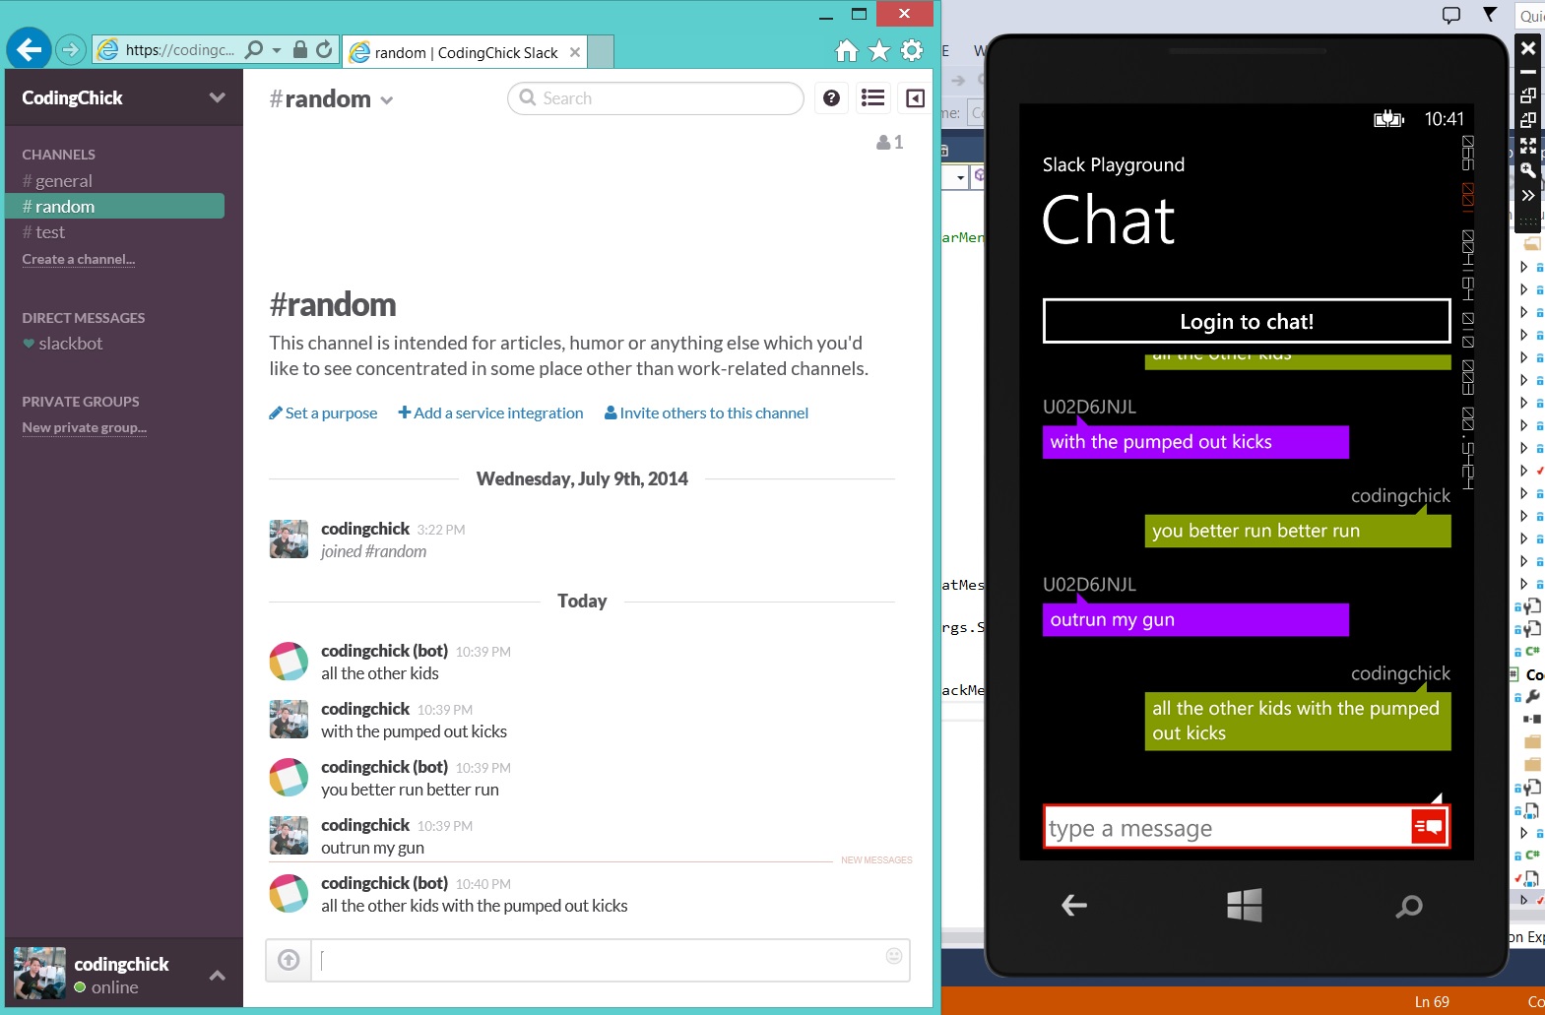
Task: Click the 'Wednesday, July 9th, 2014' date divider
Action: pos(582,478)
